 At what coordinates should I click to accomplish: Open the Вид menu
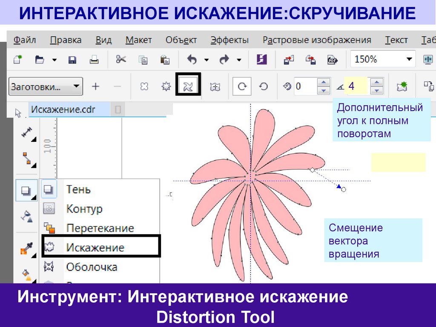[104, 40]
